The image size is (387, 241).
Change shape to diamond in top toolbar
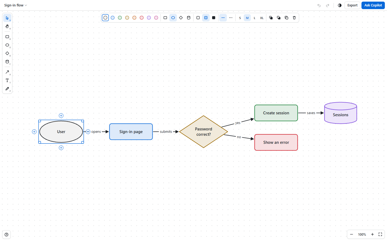coord(181,18)
